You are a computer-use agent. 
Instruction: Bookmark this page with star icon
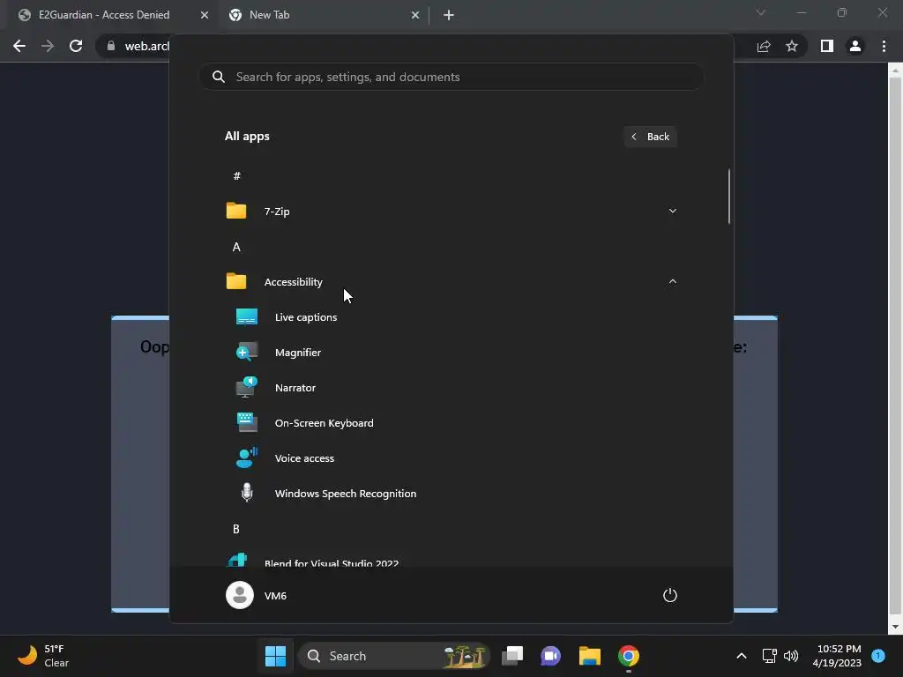point(792,46)
